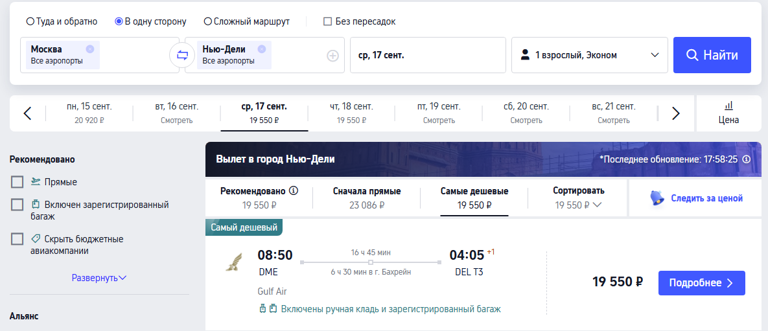Click the info icon beside Последнее обновление
This screenshot has height=331, width=768.
[747, 159]
